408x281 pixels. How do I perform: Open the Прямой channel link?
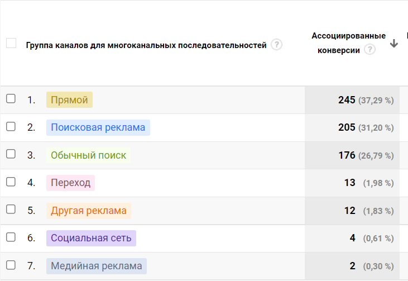[69, 100]
